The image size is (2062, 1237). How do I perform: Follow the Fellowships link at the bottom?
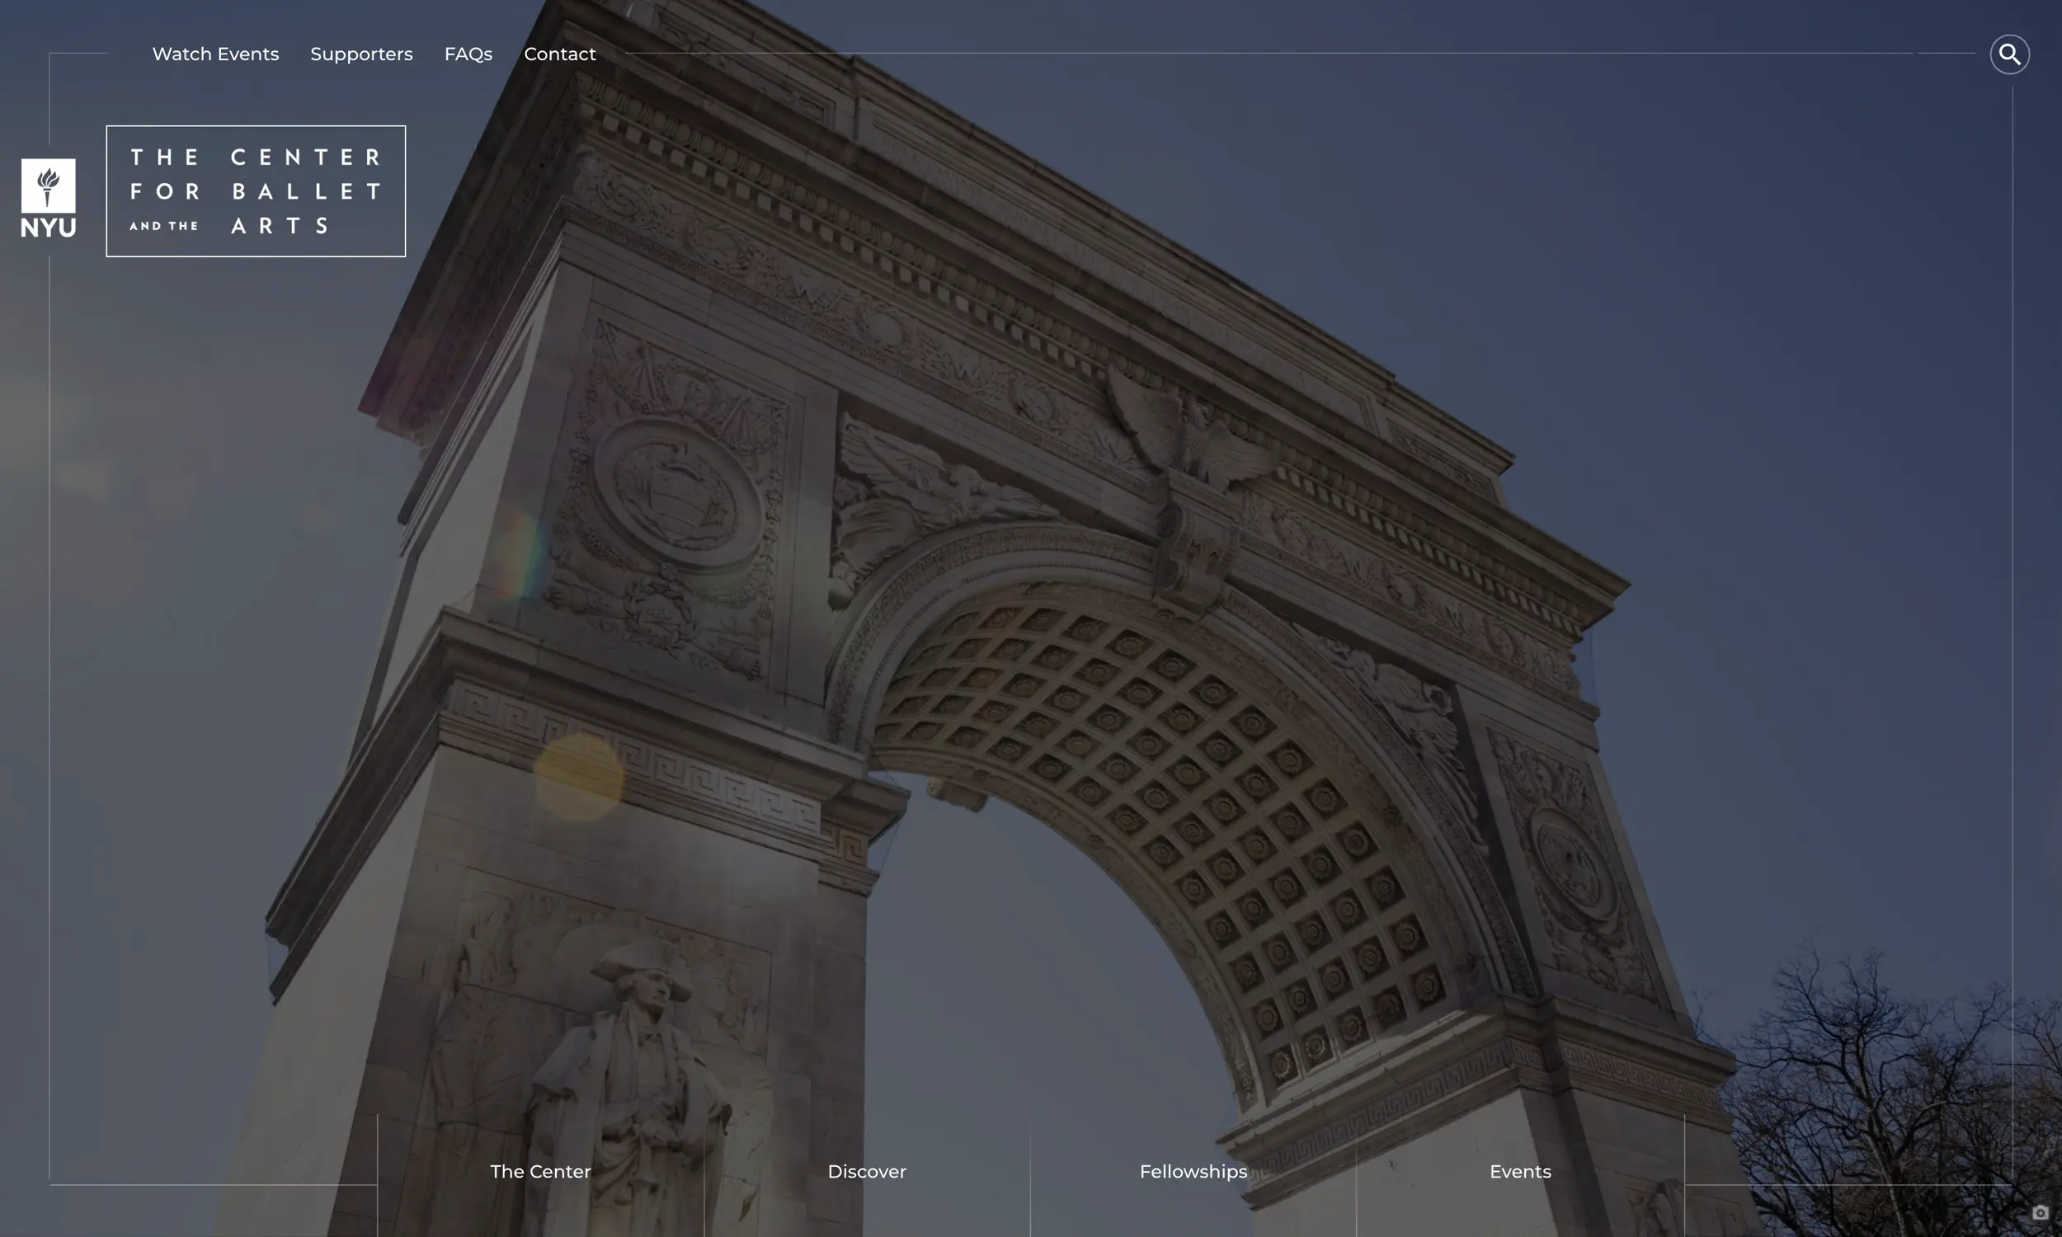[1193, 1170]
